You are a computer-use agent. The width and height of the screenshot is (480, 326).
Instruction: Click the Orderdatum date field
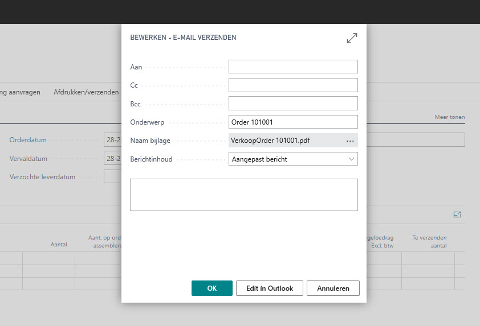[112, 140]
